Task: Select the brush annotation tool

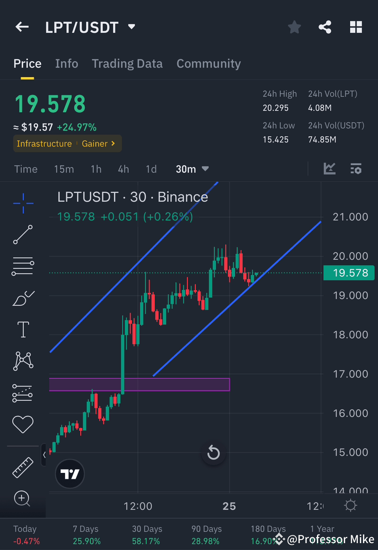Action: click(x=23, y=298)
